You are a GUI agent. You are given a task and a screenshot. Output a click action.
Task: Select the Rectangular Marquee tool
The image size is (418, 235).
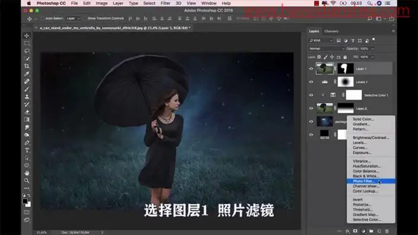[27, 43]
